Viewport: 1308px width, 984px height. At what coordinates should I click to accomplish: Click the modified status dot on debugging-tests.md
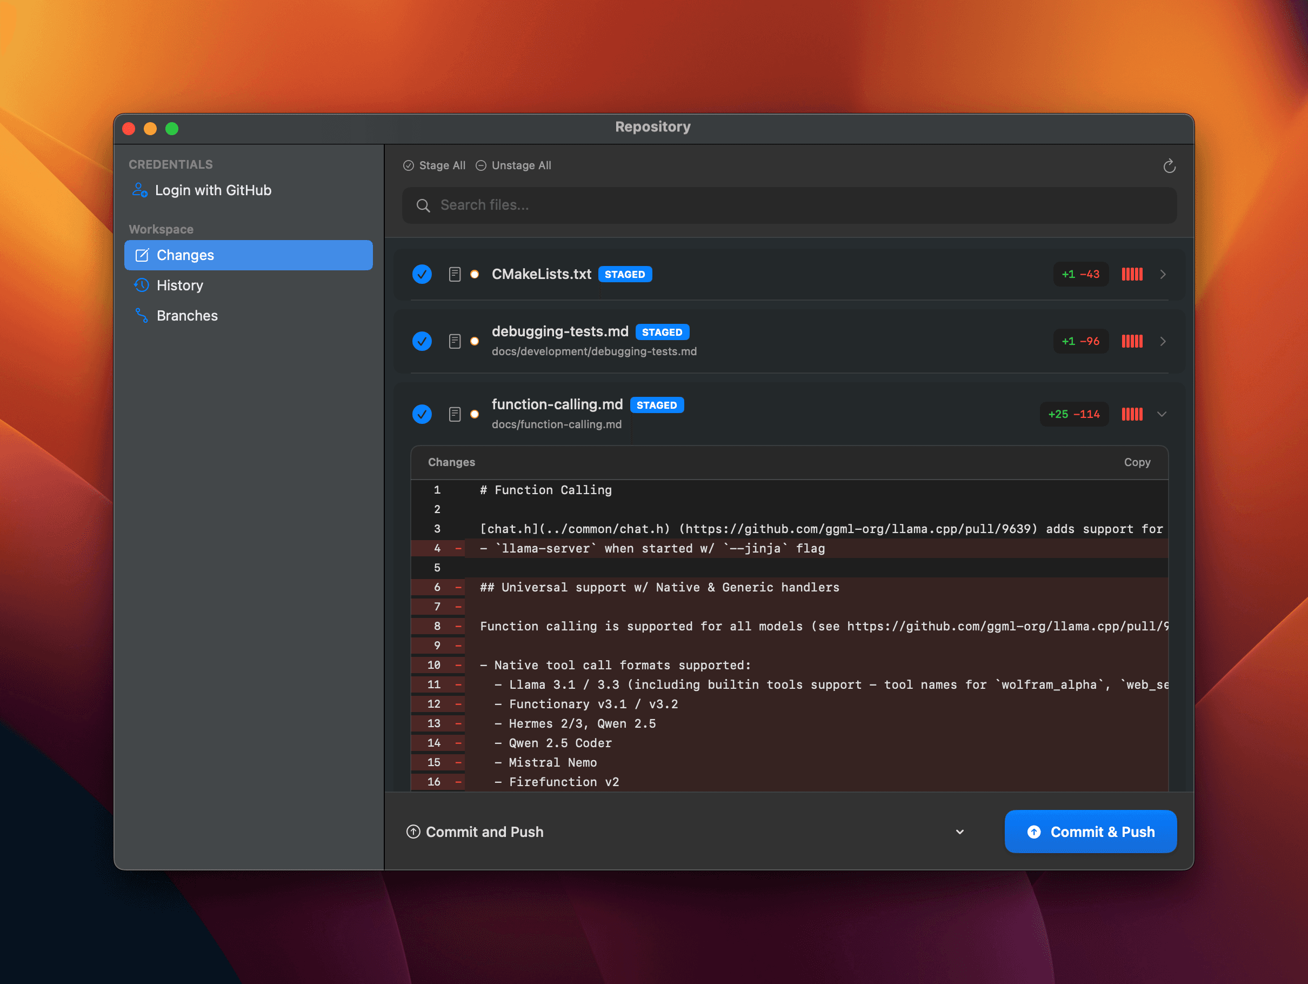tap(474, 341)
